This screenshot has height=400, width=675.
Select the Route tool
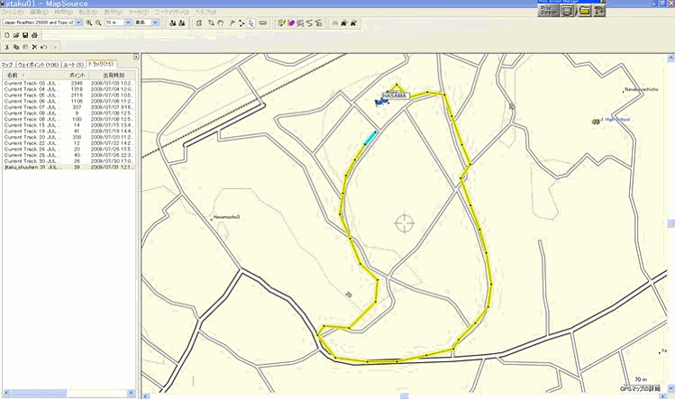(242, 23)
